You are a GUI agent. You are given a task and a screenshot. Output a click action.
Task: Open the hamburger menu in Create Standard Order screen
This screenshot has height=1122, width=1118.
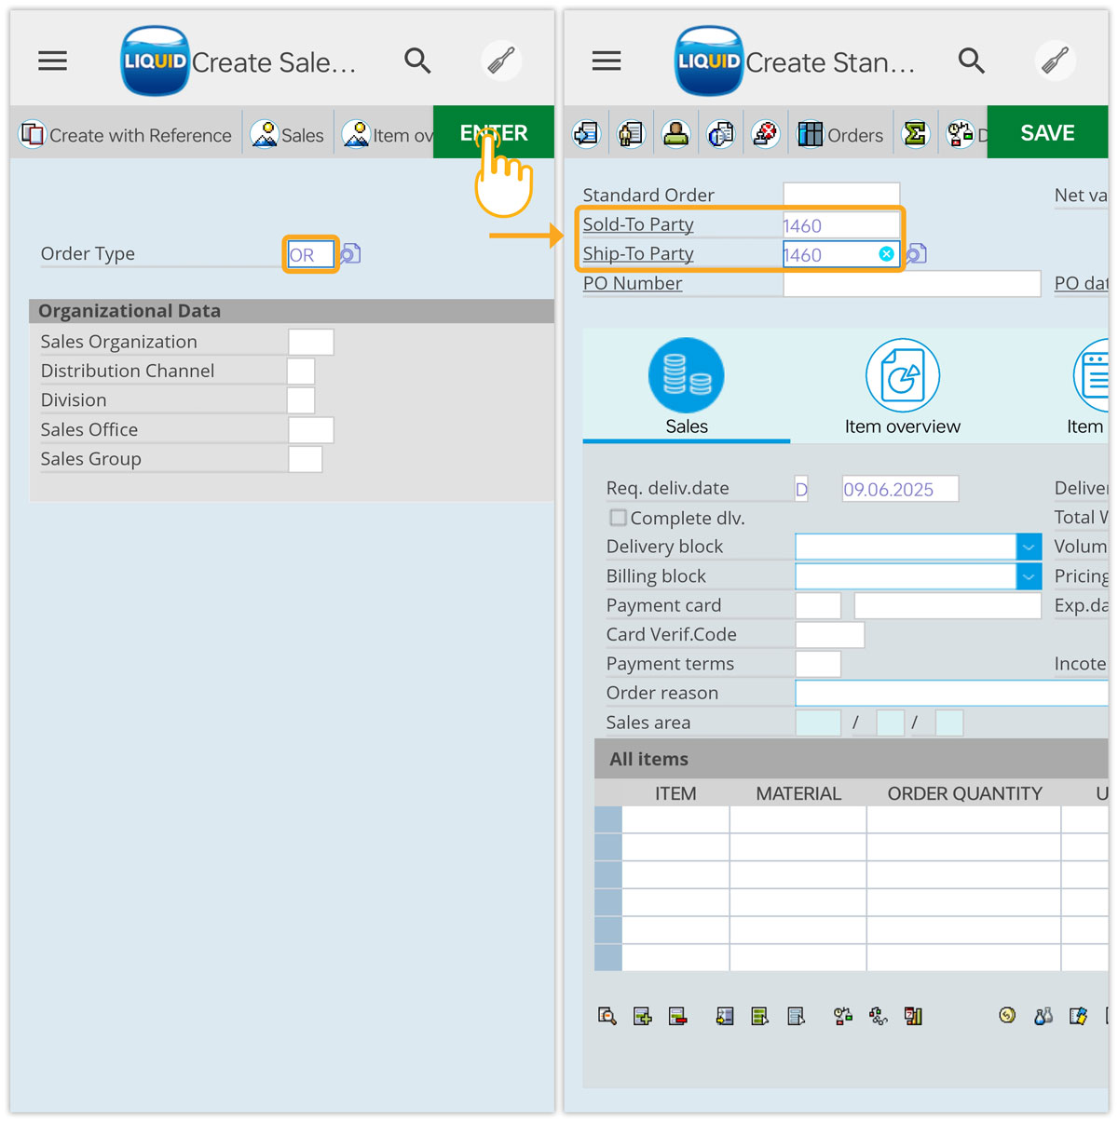pos(607,61)
